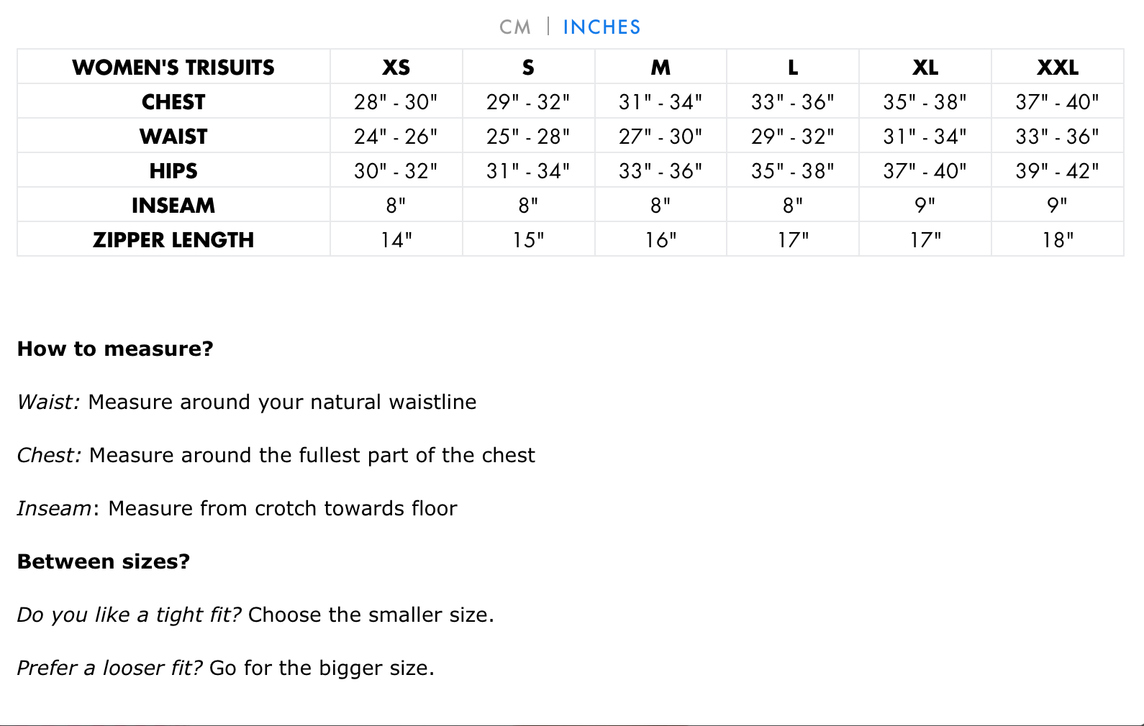Click the How to measure? heading
Viewport: 1144px width, 726px height.
[115, 349]
